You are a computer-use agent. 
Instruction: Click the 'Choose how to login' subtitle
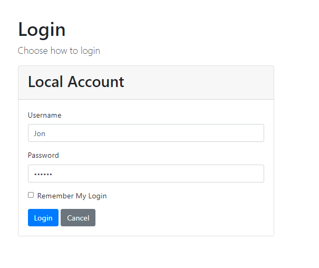(x=59, y=51)
